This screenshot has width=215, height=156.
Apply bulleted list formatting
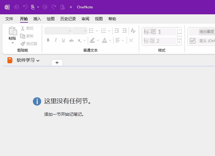tap(91, 31)
